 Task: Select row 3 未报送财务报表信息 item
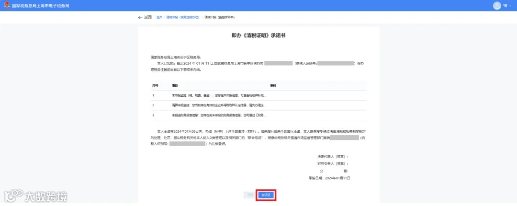pos(258,115)
